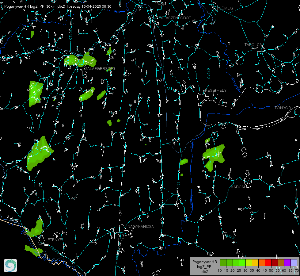Click the swirl logo icon
The height and width of the screenshot is (276, 300).
coord(10,266)
